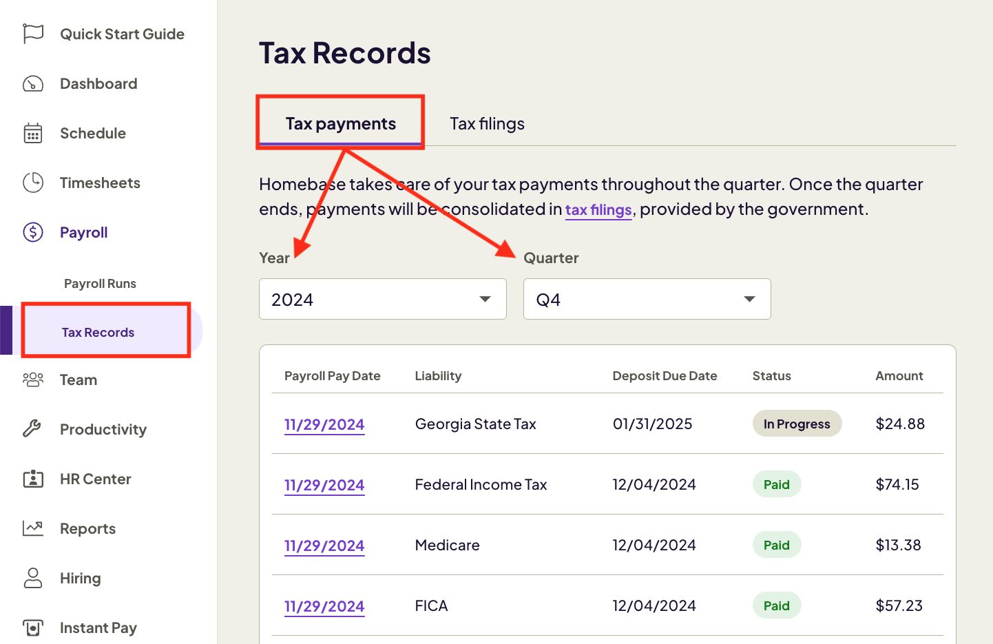This screenshot has width=993, height=644.
Task: Expand the Quarter dropdown set to Q4
Action: coord(647,299)
